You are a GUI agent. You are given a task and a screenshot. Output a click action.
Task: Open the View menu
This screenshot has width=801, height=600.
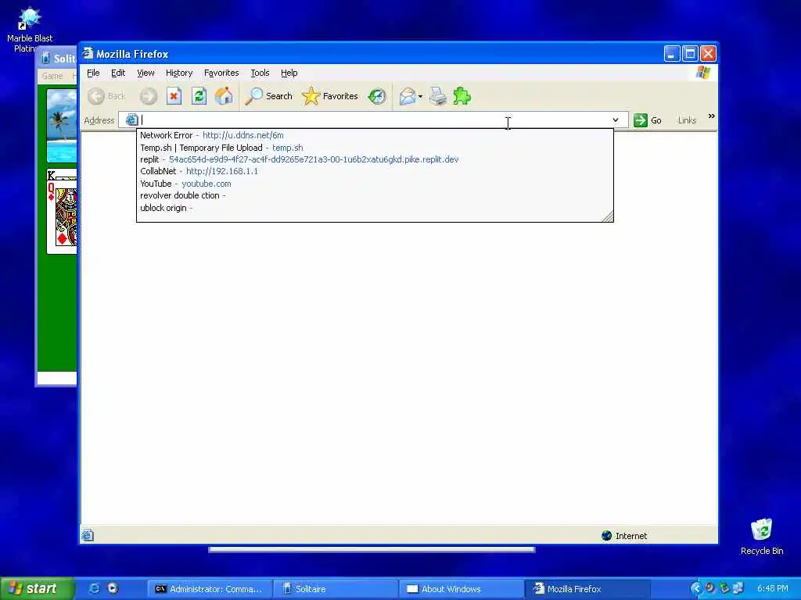click(x=145, y=73)
